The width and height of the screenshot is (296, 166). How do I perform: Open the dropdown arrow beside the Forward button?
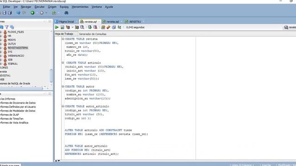(46, 13)
